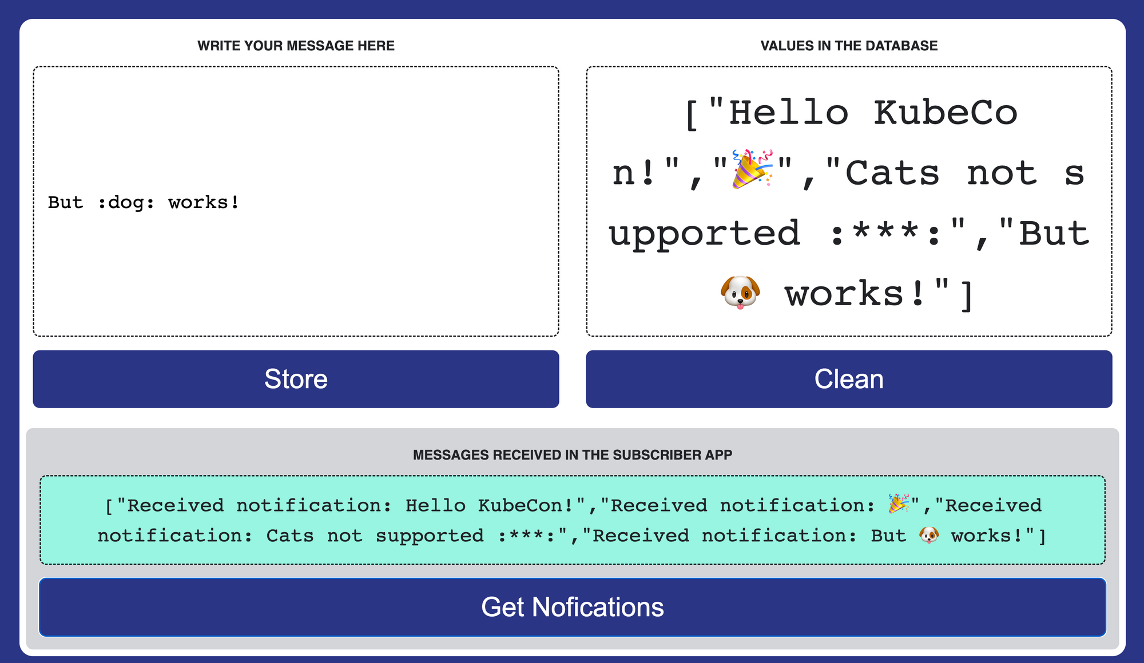Click the dog emoji in subscriber messages
Viewport: 1144px width, 663px height.
929,536
